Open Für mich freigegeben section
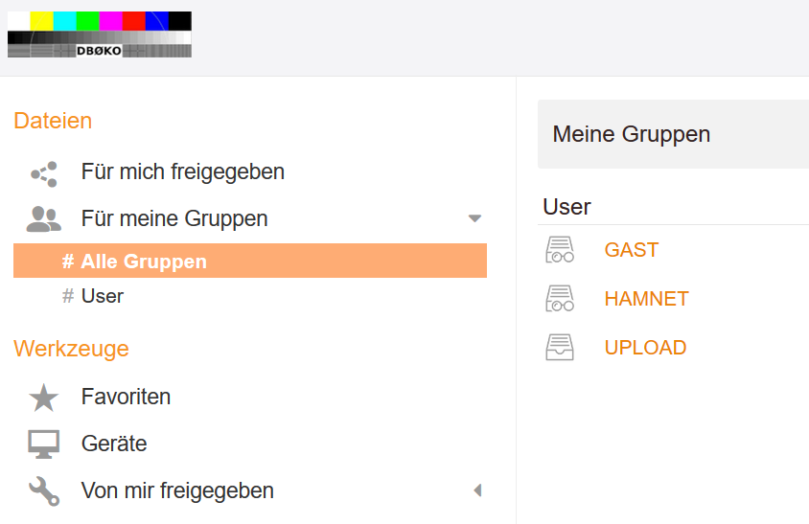Image resolution: width=809 pixels, height=524 pixels. coord(182,172)
